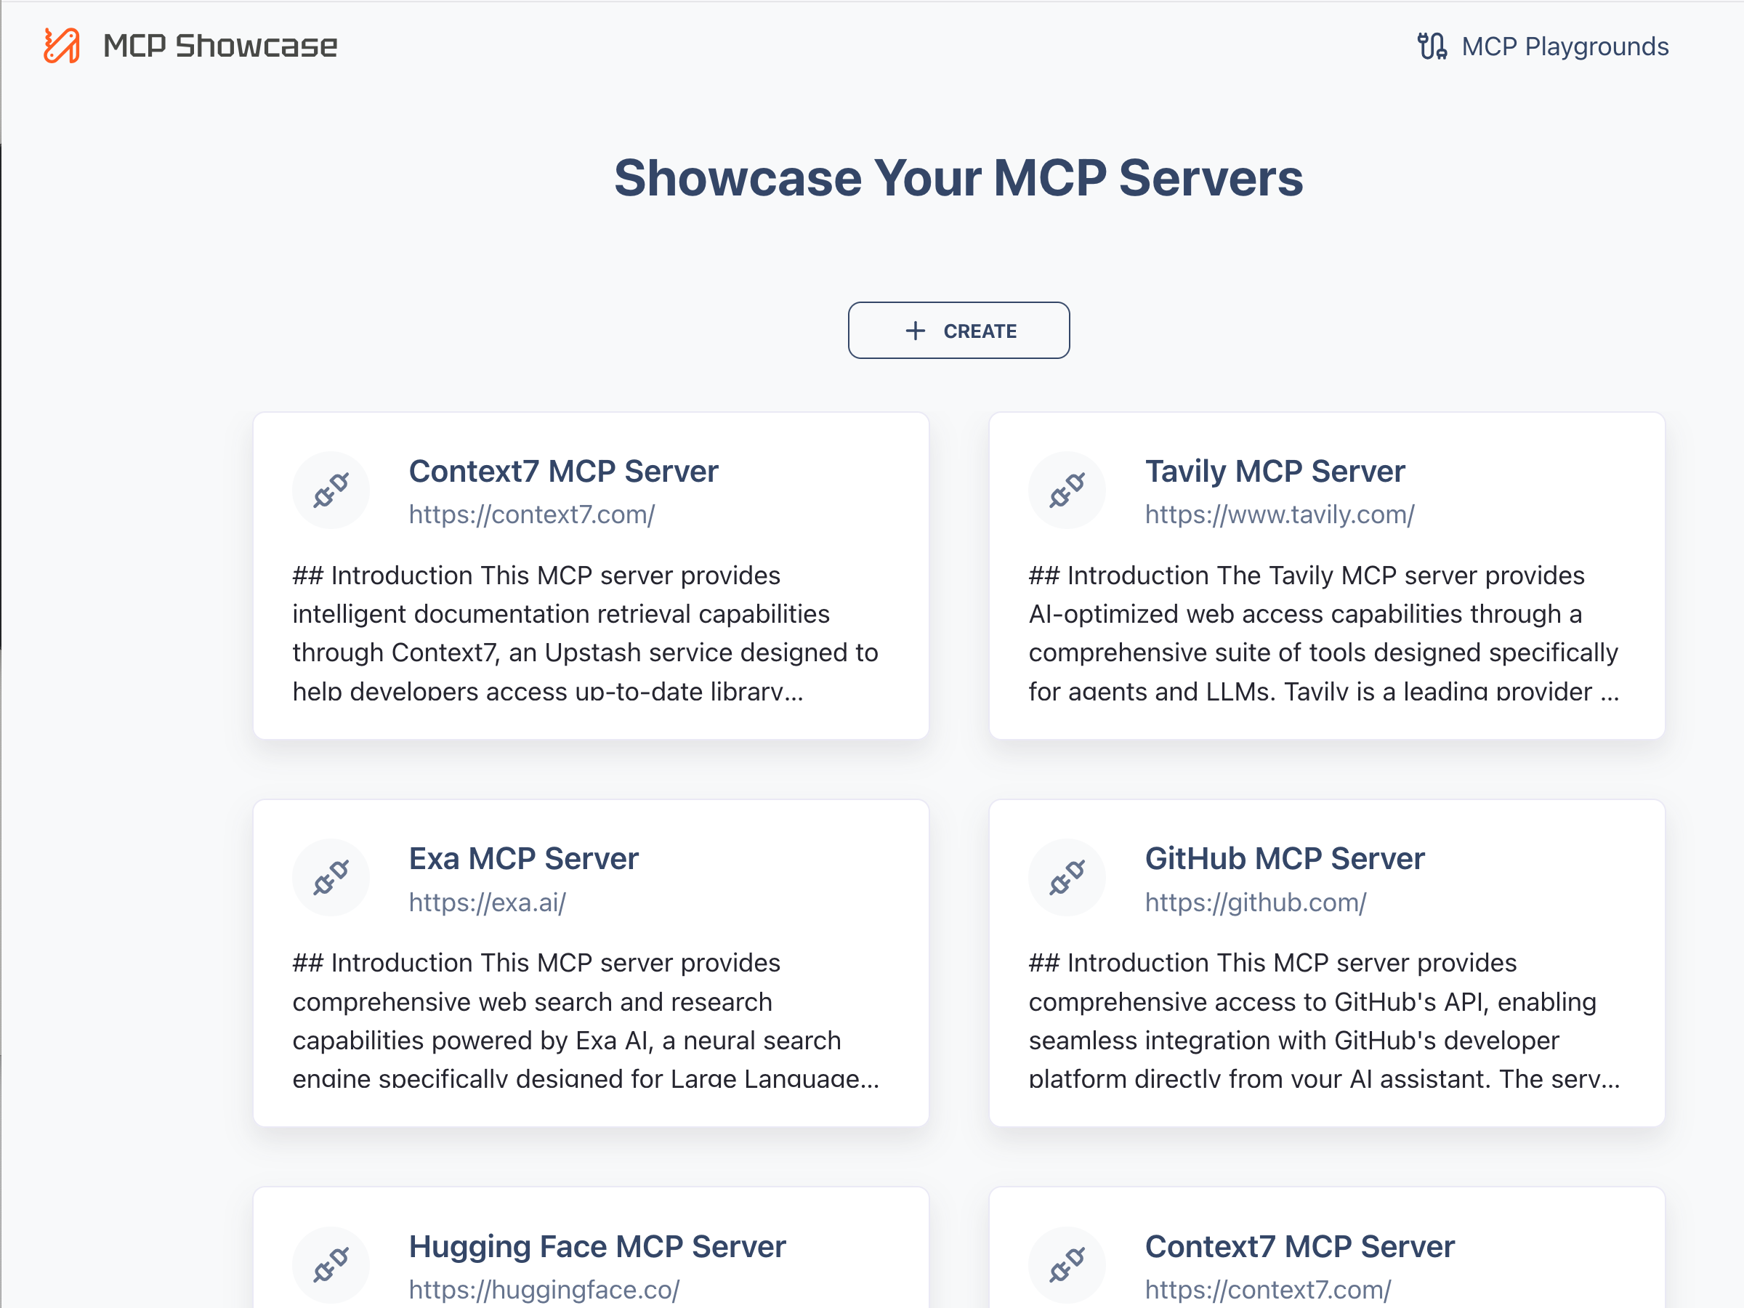
Task: Click the GitHub MCP Server plug icon
Action: 1066,877
